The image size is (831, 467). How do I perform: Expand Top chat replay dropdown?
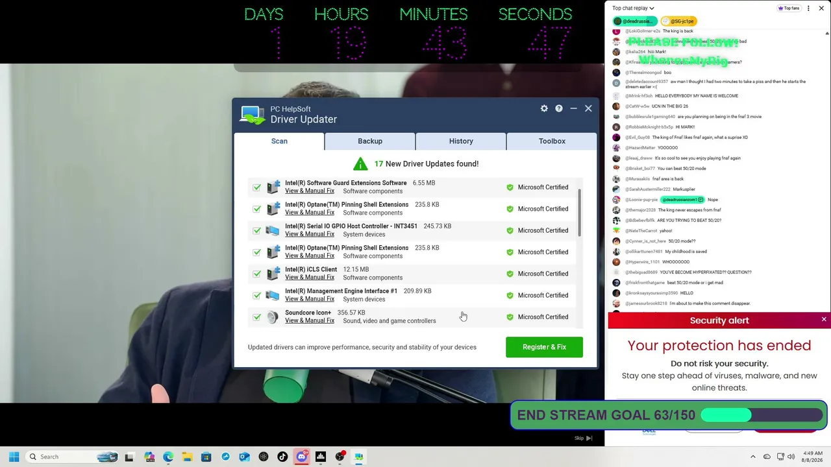(633, 8)
